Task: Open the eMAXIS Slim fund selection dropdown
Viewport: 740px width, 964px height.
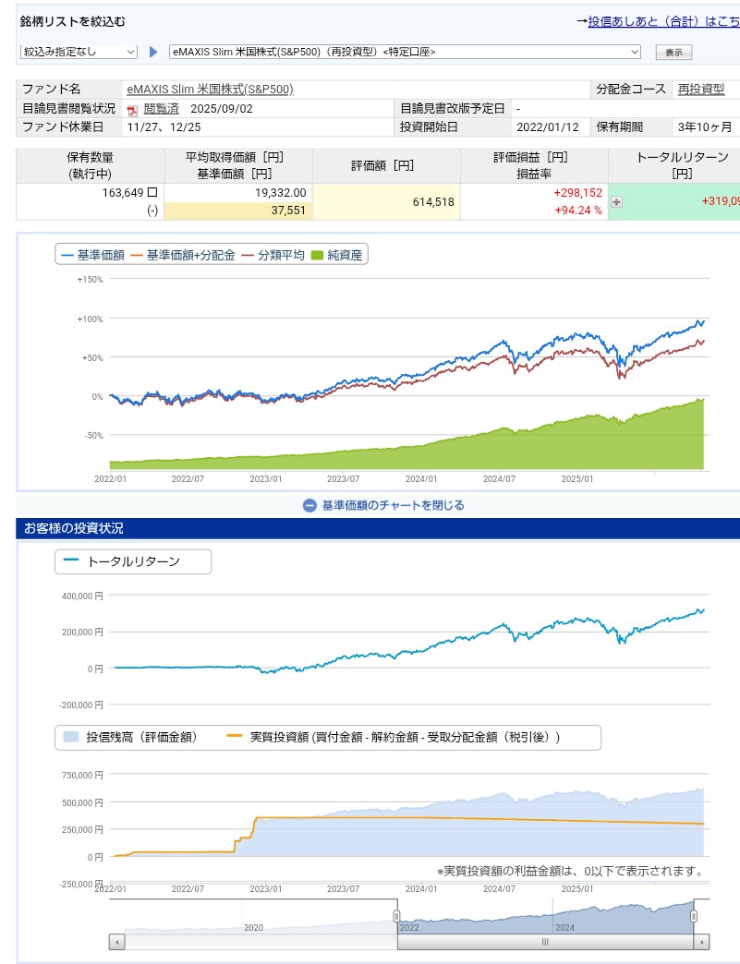Action: [x=405, y=52]
